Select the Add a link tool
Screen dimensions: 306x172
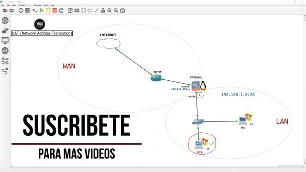point(5,71)
